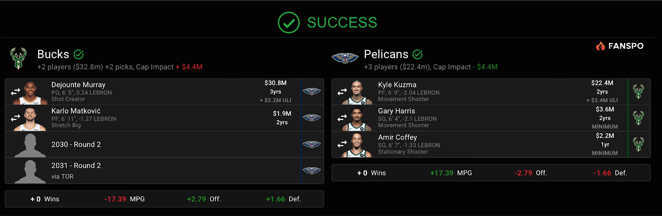662x216 pixels.
Task: Click the Fanspo flame logo
Action: tap(600, 46)
